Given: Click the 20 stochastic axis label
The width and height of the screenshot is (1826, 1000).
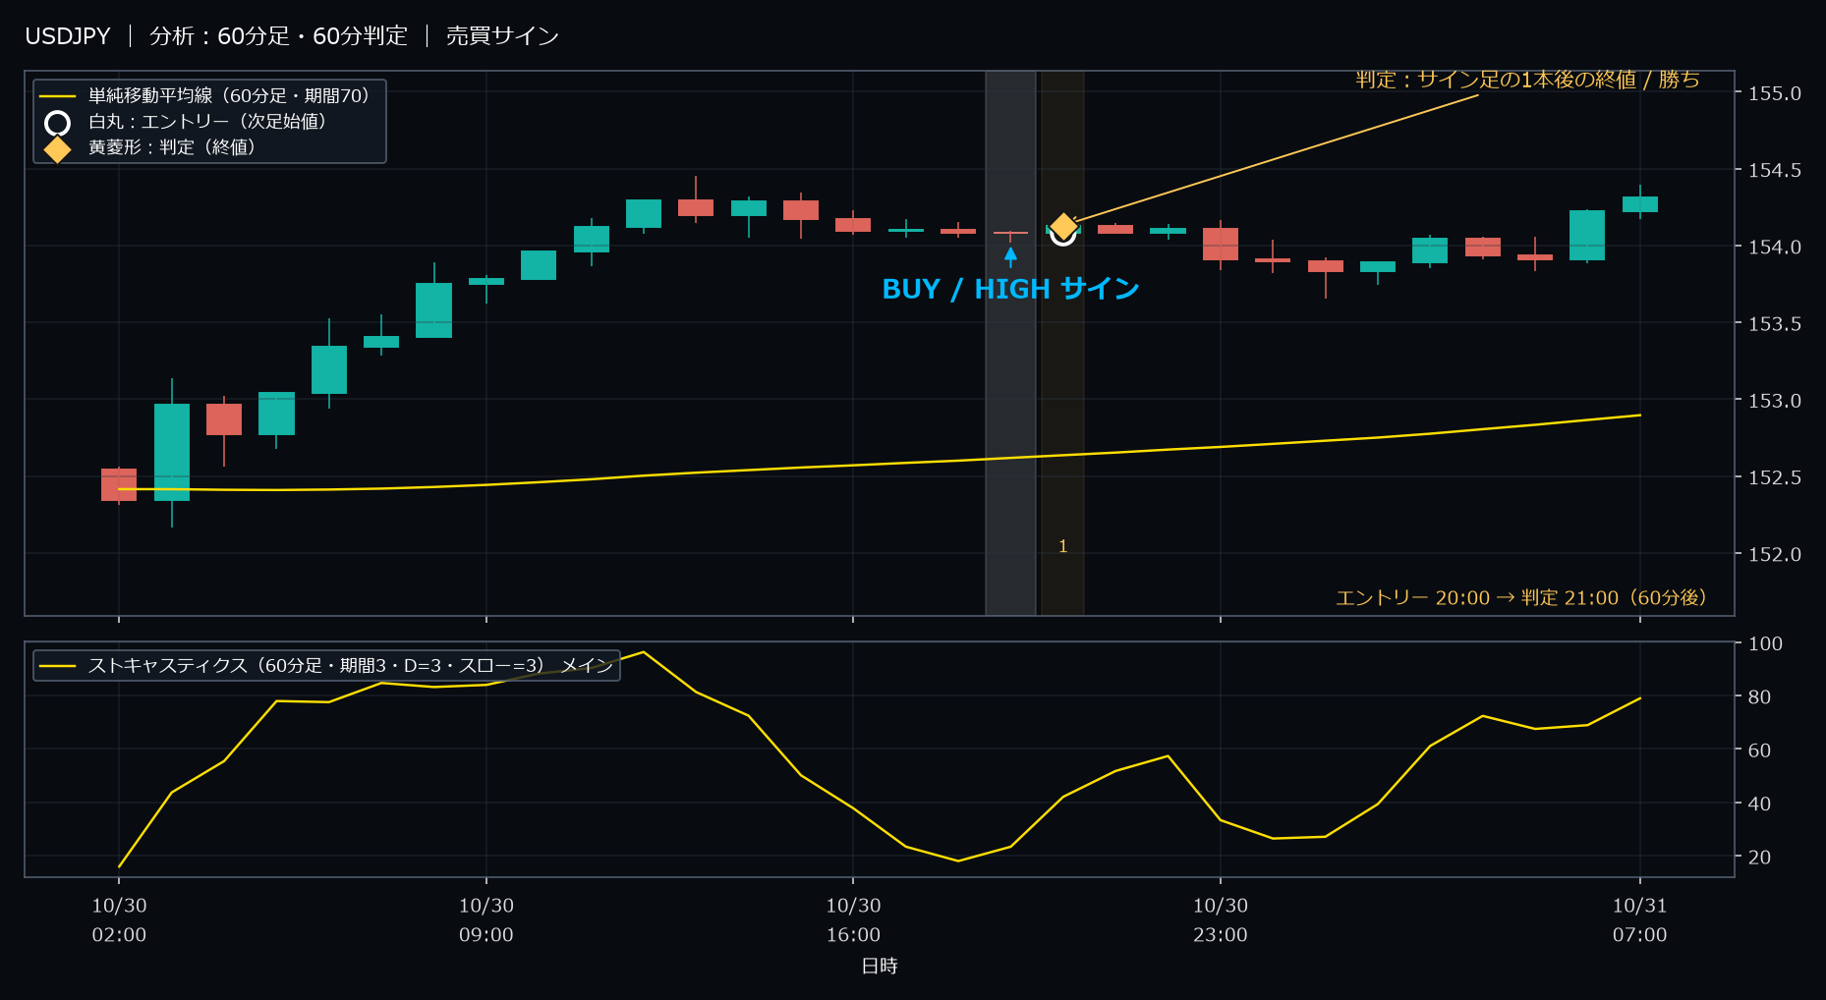Looking at the screenshot, I should pos(1760,857).
